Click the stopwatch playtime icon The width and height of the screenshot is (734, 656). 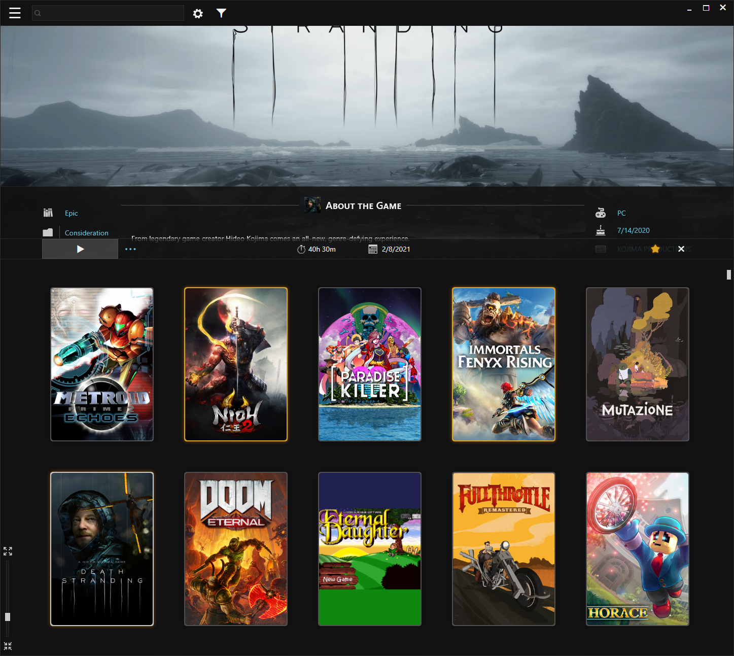click(301, 249)
